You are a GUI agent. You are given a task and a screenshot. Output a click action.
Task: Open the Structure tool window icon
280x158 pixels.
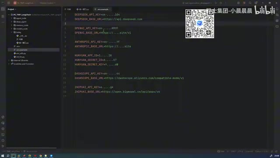click(x=3, y=16)
